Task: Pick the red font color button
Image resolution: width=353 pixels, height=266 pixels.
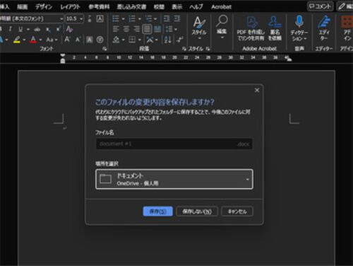Action: pyautogui.click(x=33, y=40)
